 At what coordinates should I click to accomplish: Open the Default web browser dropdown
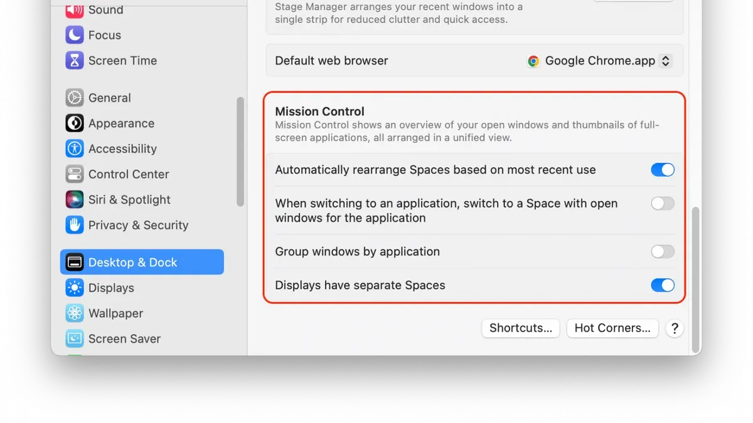tap(599, 61)
